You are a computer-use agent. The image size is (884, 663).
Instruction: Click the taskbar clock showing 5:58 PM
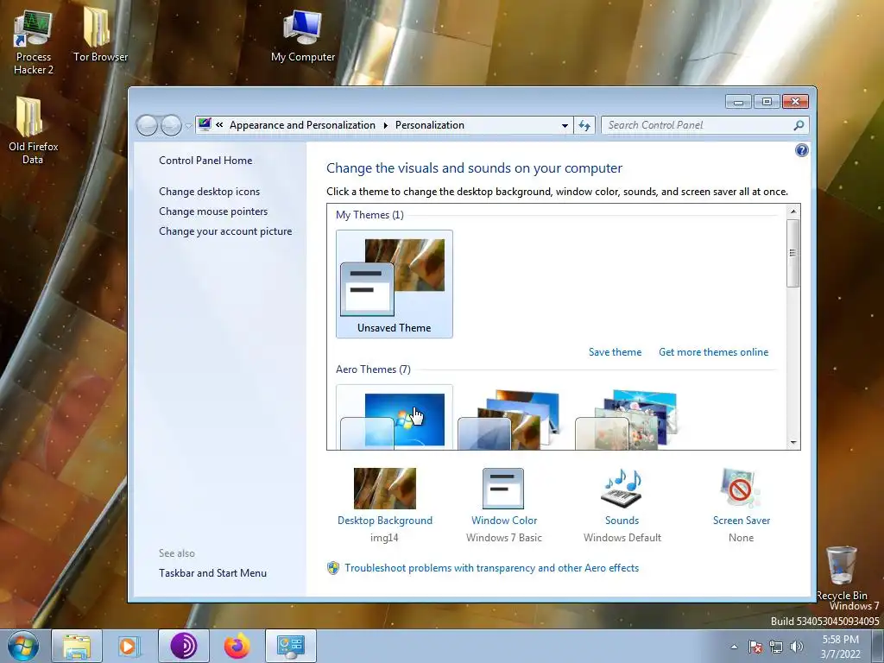point(840,646)
